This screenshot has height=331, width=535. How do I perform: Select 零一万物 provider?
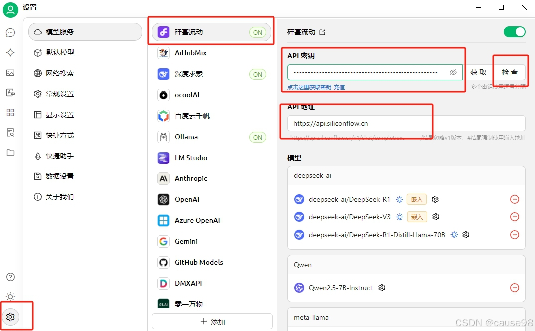pyautogui.click(x=212, y=303)
